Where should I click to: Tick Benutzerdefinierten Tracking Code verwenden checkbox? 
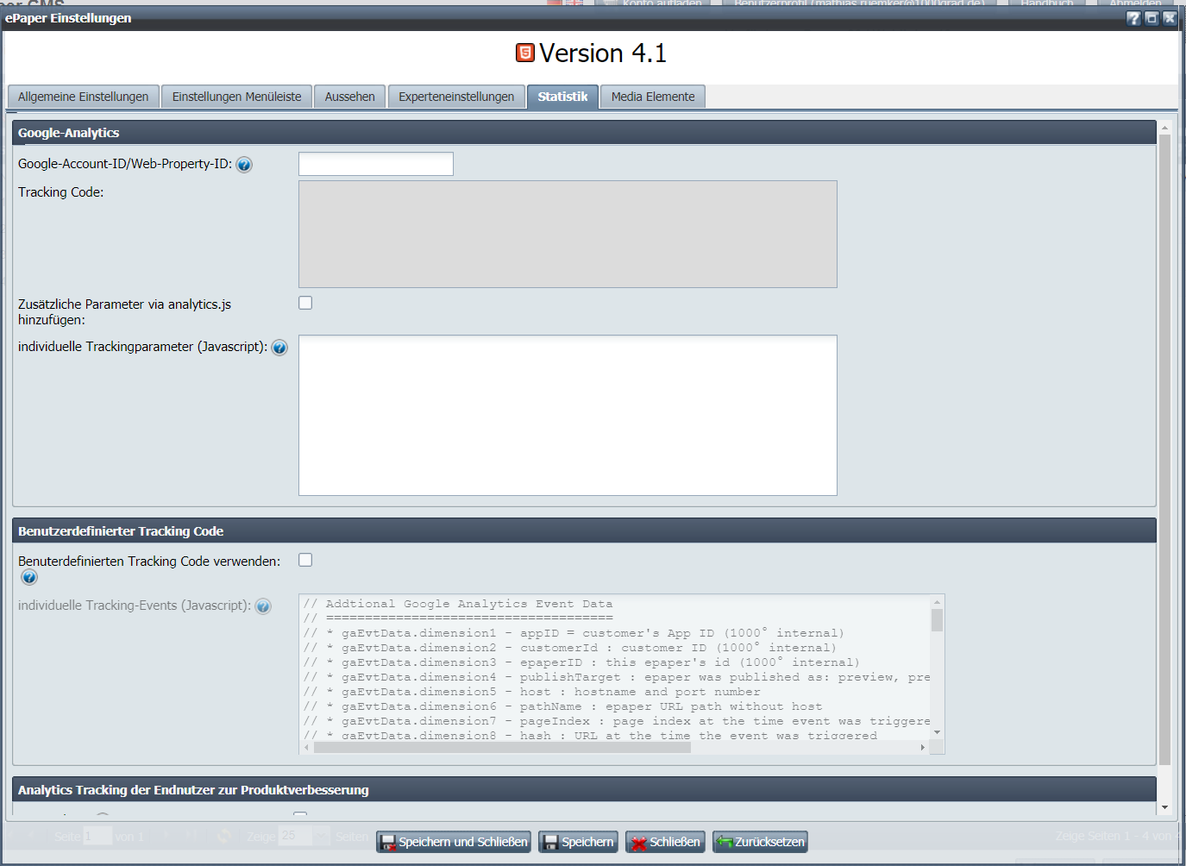(x=305, y=560)
